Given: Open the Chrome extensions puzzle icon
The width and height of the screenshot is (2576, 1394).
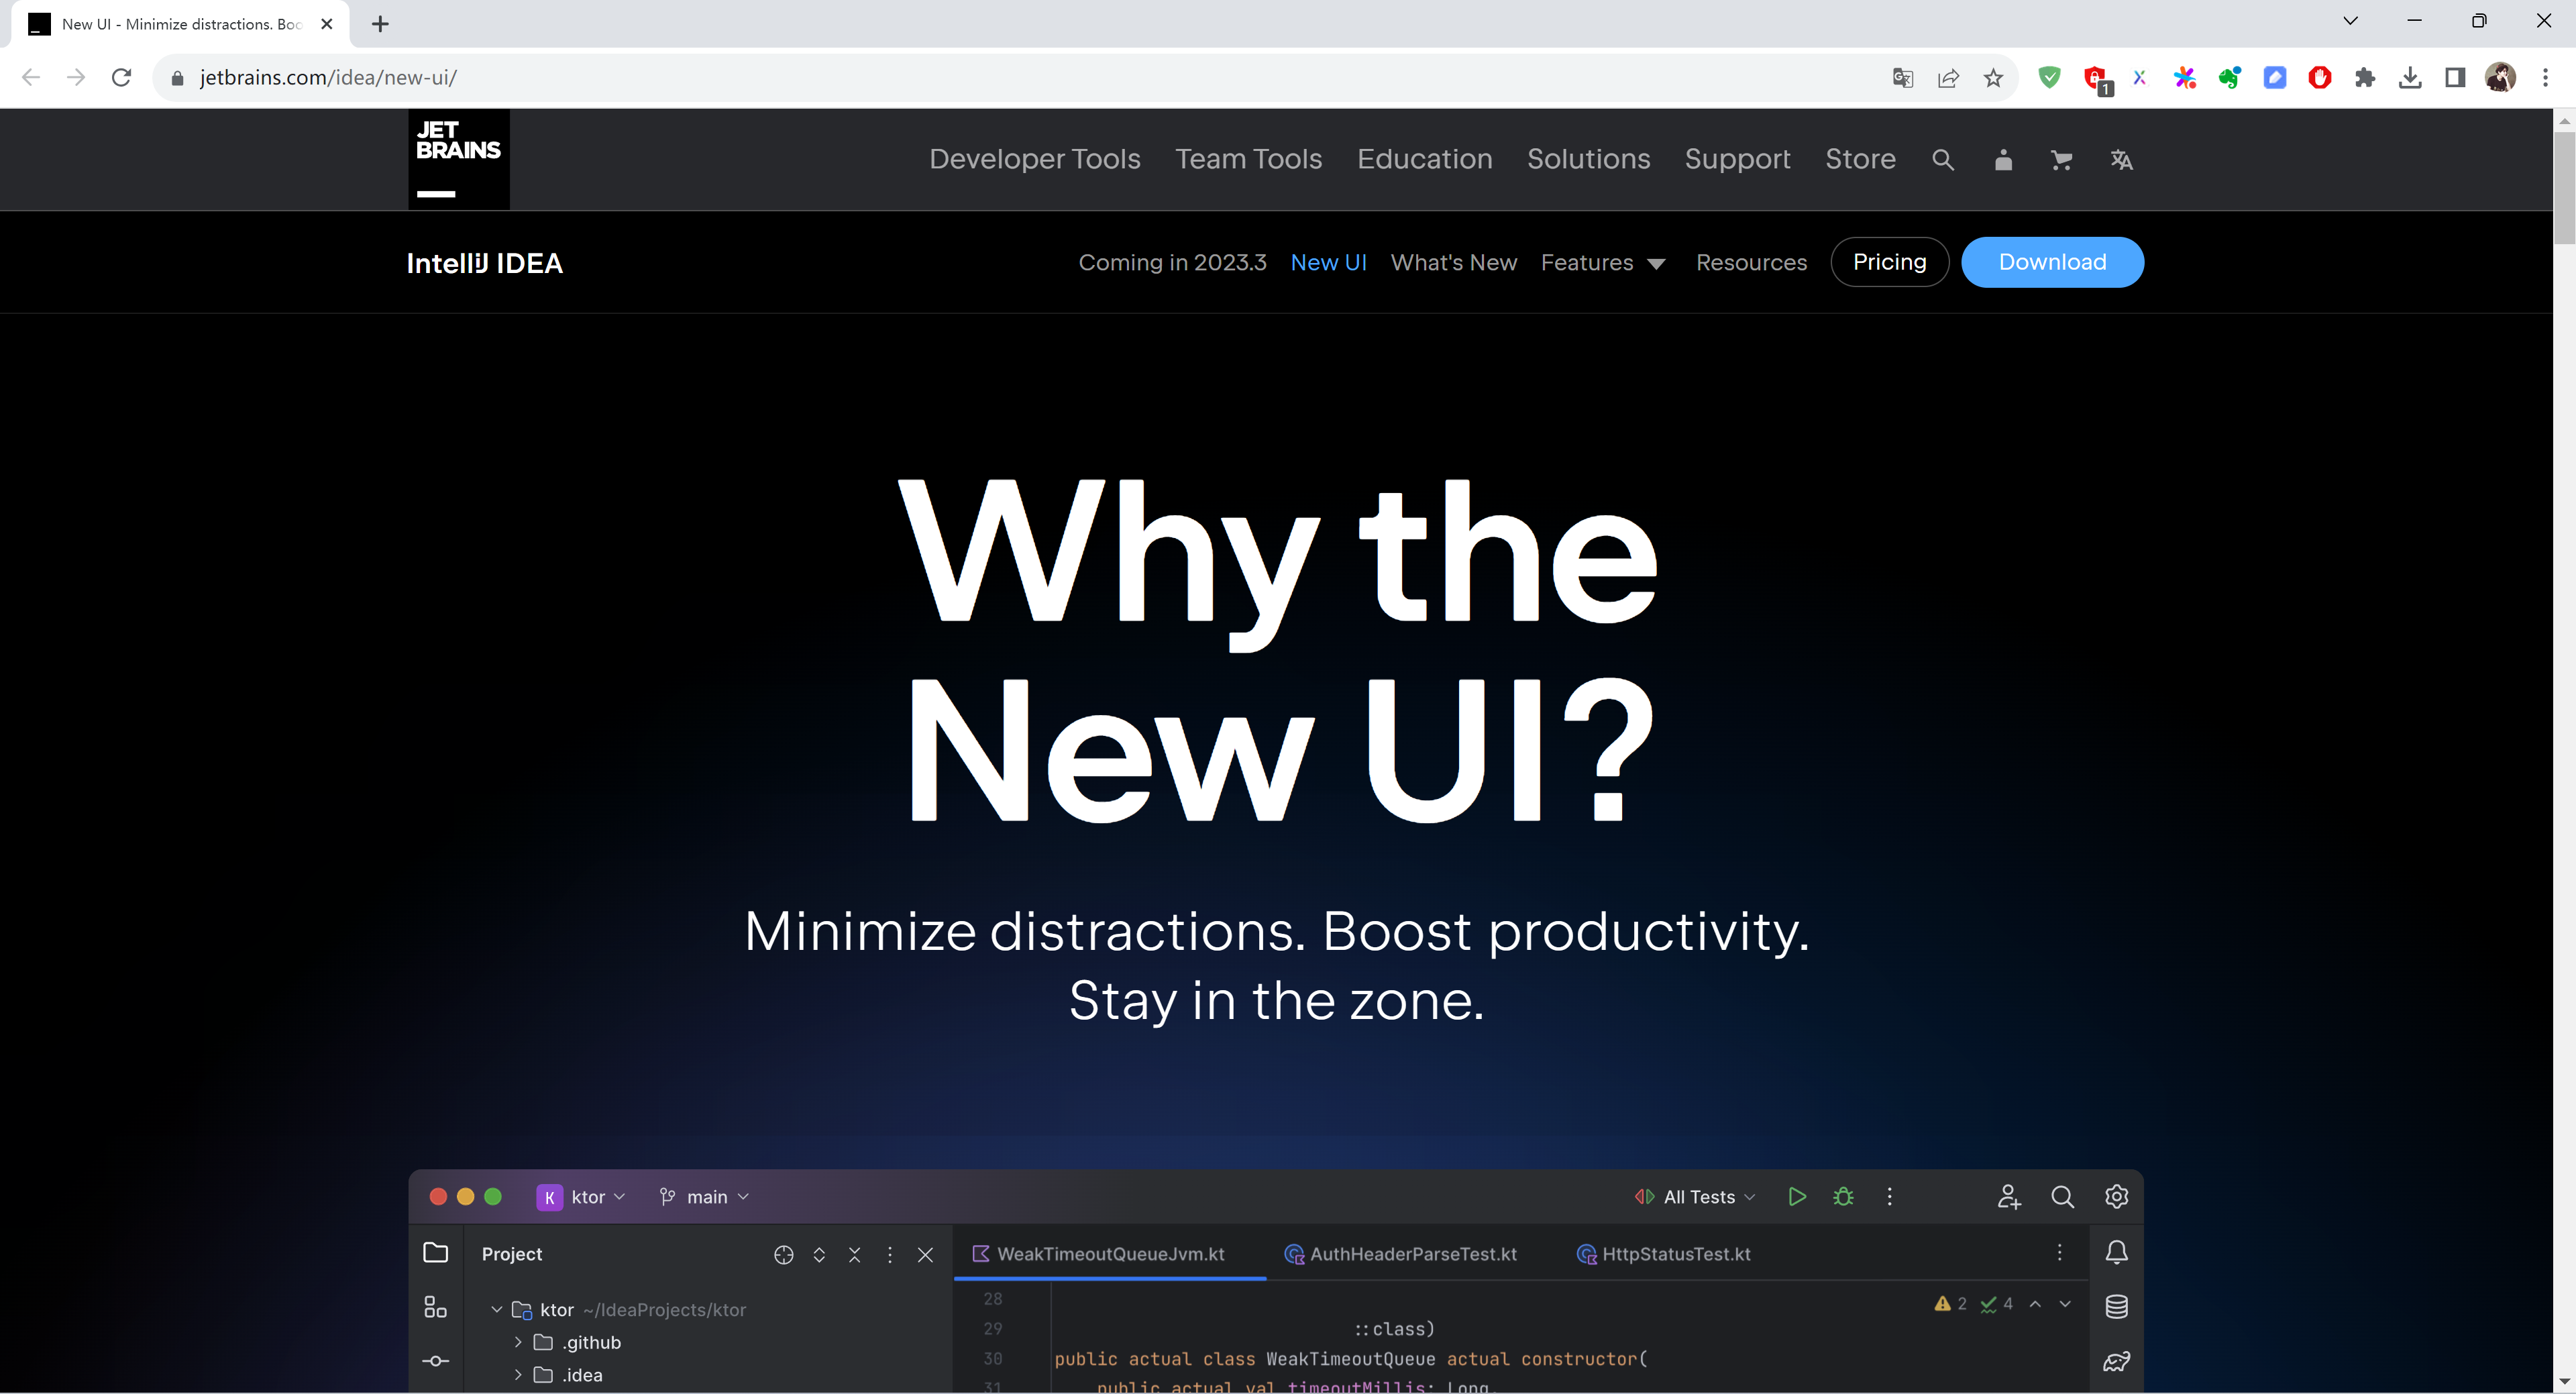Looking at the screenshot, I should pyautogui.click(x=2364, y=78).
